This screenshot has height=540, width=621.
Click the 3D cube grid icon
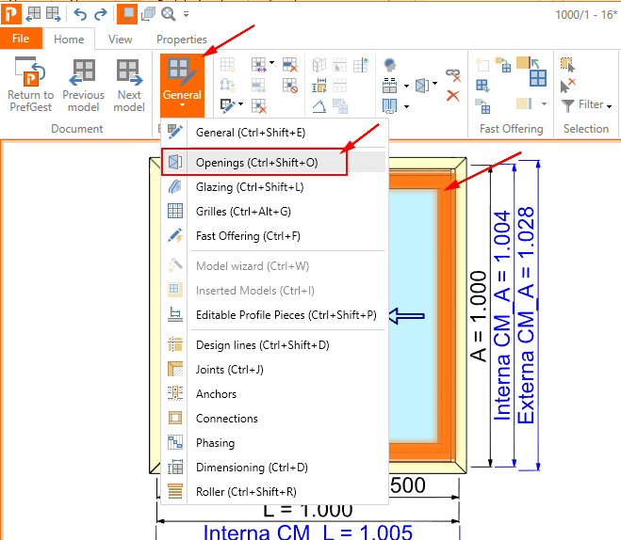point(319,64)
